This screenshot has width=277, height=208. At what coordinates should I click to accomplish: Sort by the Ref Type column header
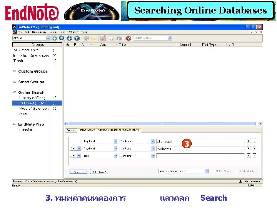point(210,45)
